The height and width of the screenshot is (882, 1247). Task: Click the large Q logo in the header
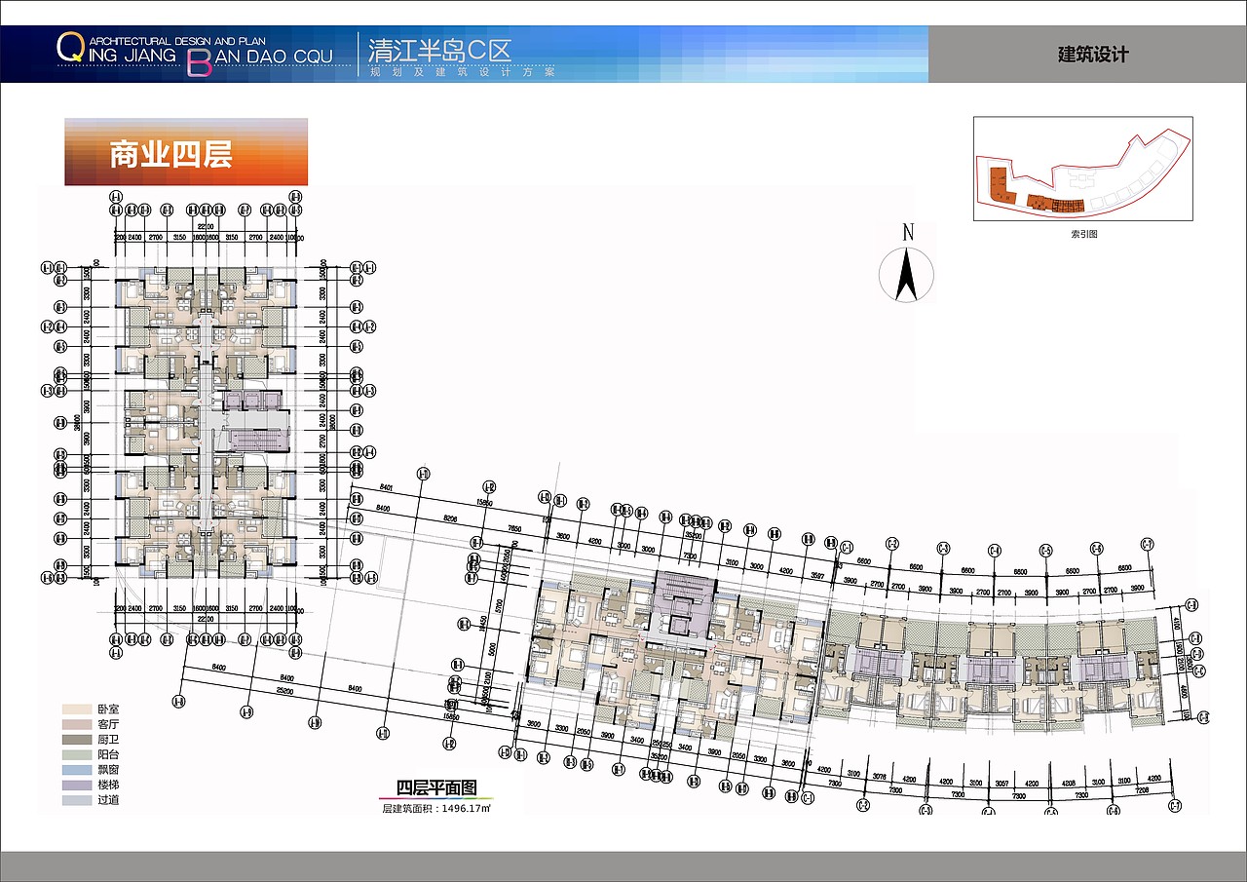coord(71,48)
